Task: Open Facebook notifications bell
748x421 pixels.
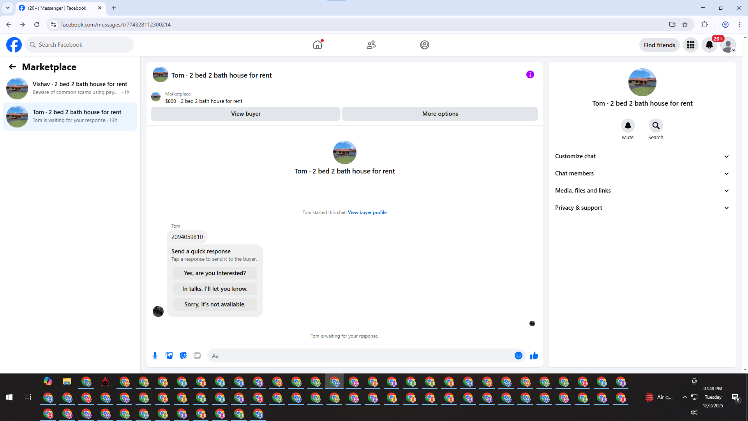Action: (x=709, y=45)
